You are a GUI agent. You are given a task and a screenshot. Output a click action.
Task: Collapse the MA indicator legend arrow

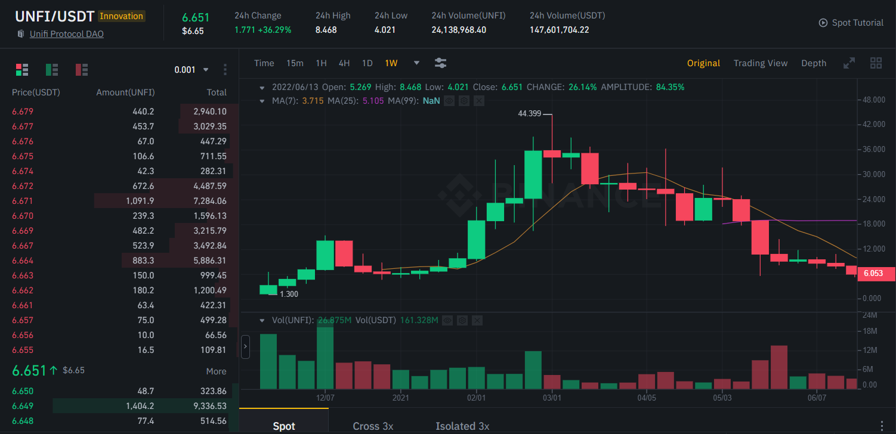(263, 101)
